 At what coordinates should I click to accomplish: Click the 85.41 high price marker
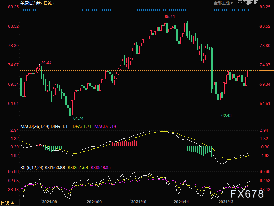click(x=170, y=17)
